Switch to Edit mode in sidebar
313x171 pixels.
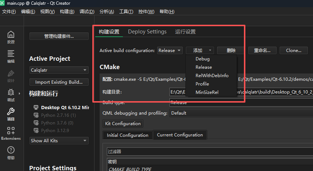pos(11,53)
